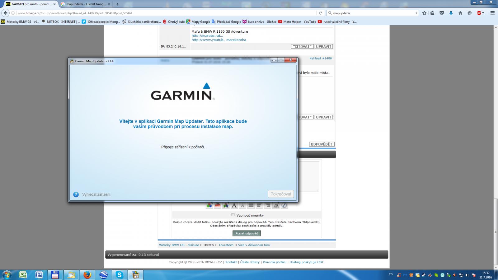The height and width of the screenshot is (280, 498).
Task: Enable the Vypnout smailíky checkbox
Action: click(x=233, y=215)
